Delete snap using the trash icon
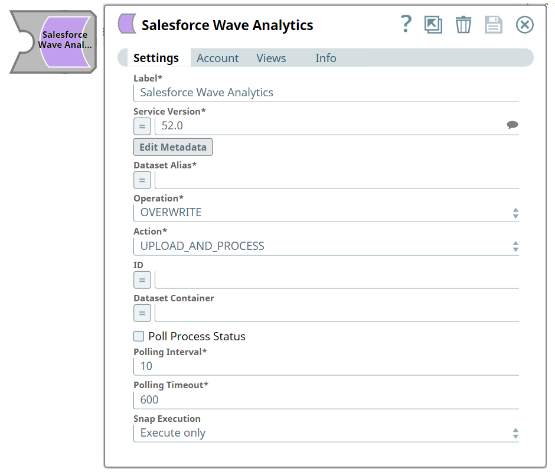This screenshot has width=555, height=475. pyautogui.click(x=463, y=25)
